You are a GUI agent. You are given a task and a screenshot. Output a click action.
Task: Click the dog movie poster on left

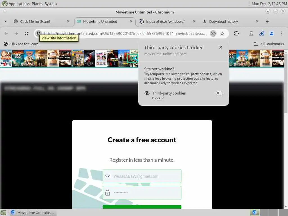pyautogui.click(x=29, y=58)
